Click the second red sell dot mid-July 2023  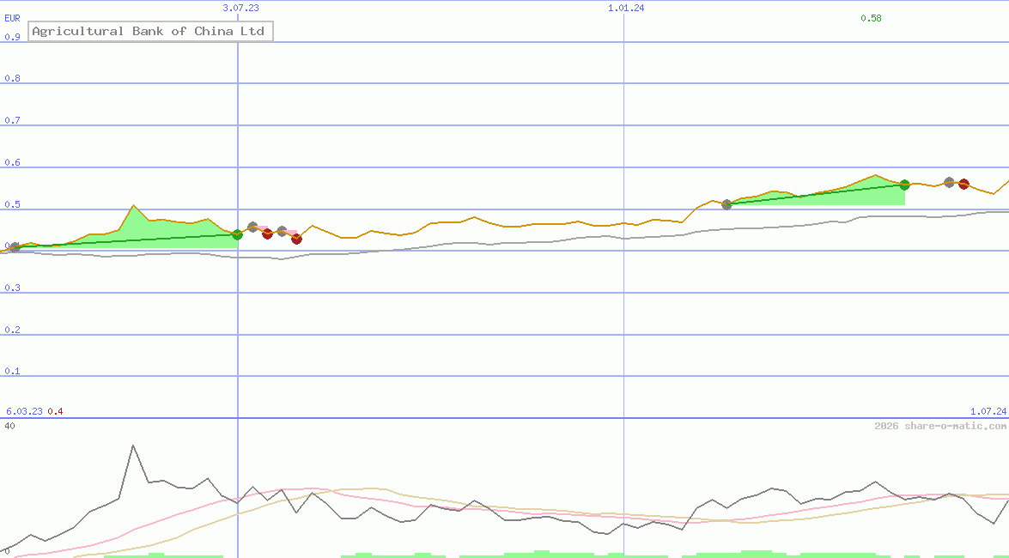296,240
